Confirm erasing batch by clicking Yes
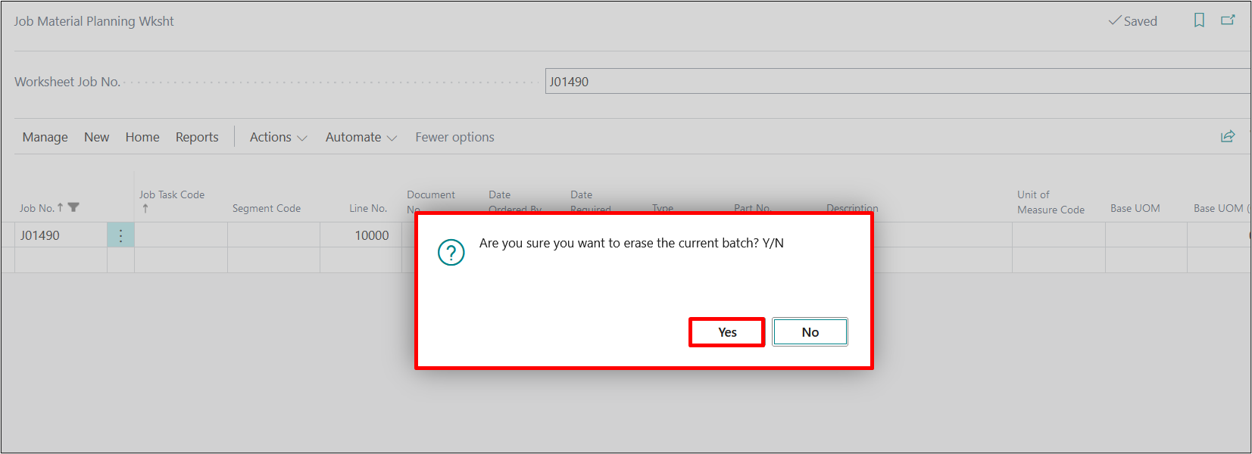The width and height of the screenshot is (1252, 454). pyautogui.click(x=726, y=331)
